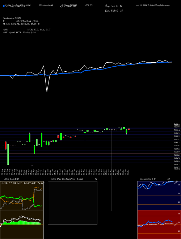Click the RSI 14/5 values line
The height and width of the screenshot is (239, 181).
click(21, 21)
